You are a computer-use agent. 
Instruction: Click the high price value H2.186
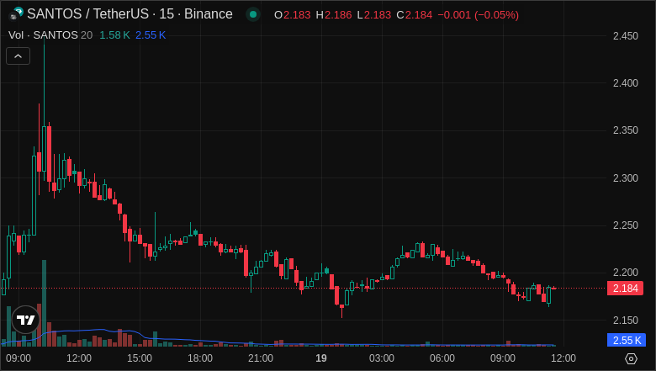[334, 15]
